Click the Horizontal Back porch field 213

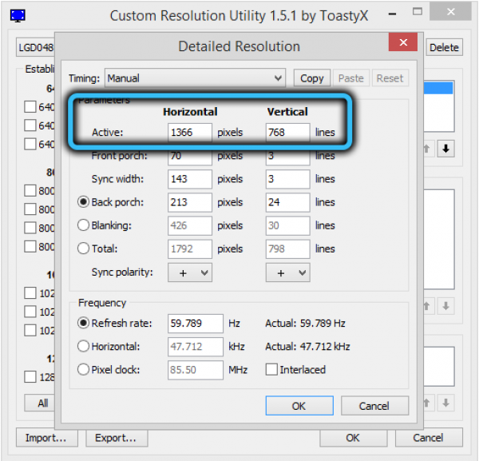(190, 202)
